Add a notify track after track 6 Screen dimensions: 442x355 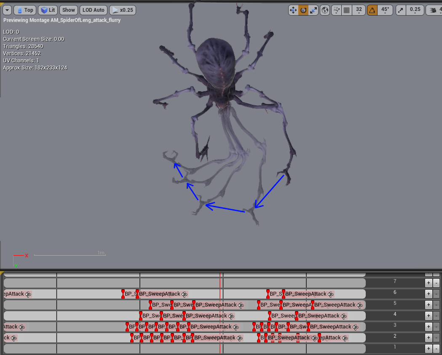pyautogui.click(x=428, y=294)
